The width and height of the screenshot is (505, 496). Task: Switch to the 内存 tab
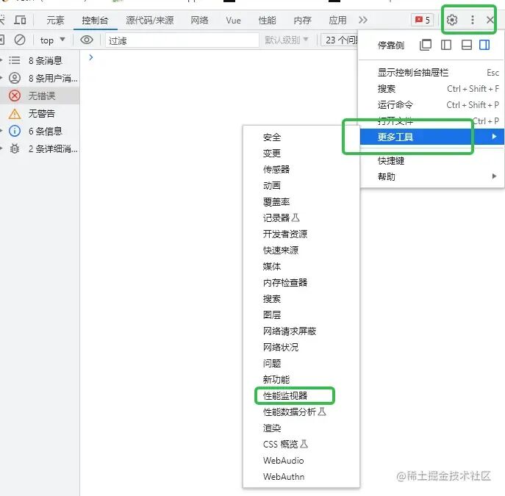tap(302, 21)
